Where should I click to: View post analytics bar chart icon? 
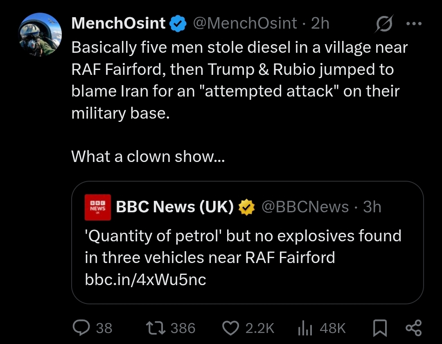pos(305,328)
